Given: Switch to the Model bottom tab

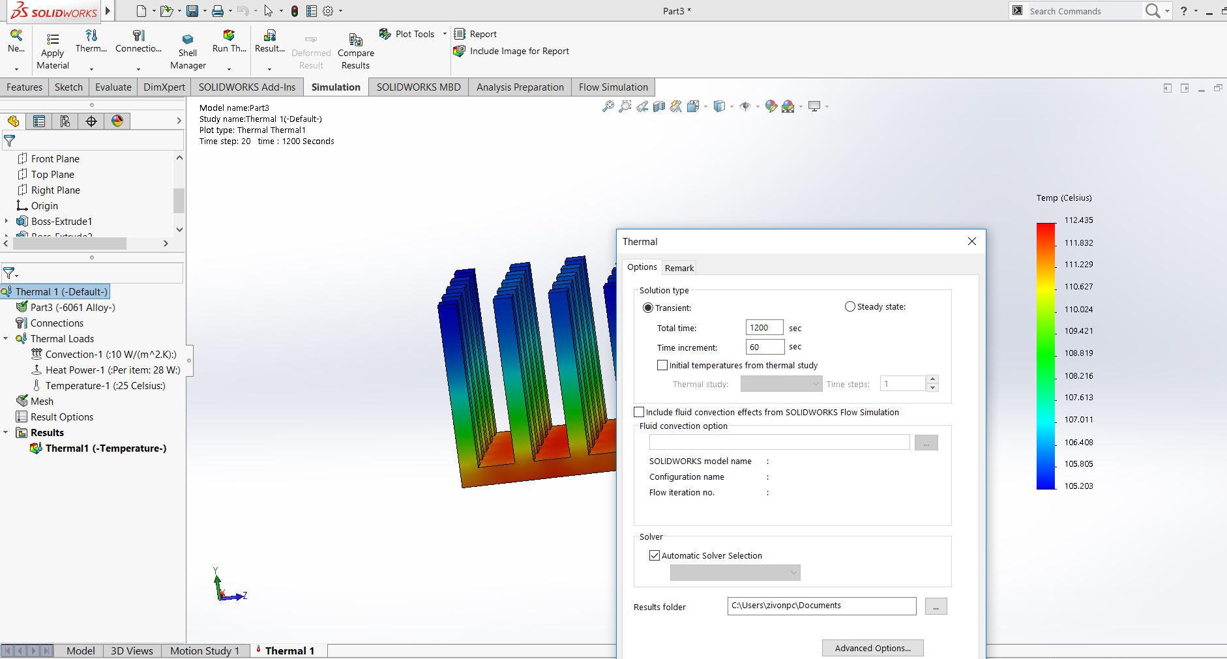Looking at the screenshot, I should click(80, 651).
